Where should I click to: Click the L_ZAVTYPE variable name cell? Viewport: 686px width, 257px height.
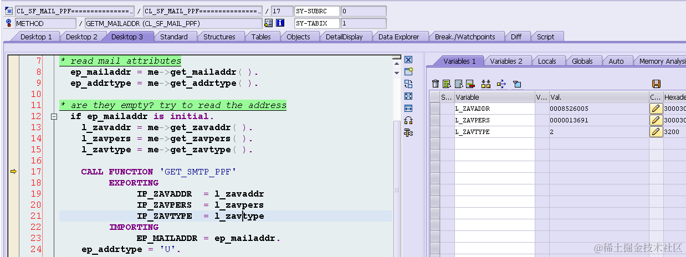[x=494, y=132]
